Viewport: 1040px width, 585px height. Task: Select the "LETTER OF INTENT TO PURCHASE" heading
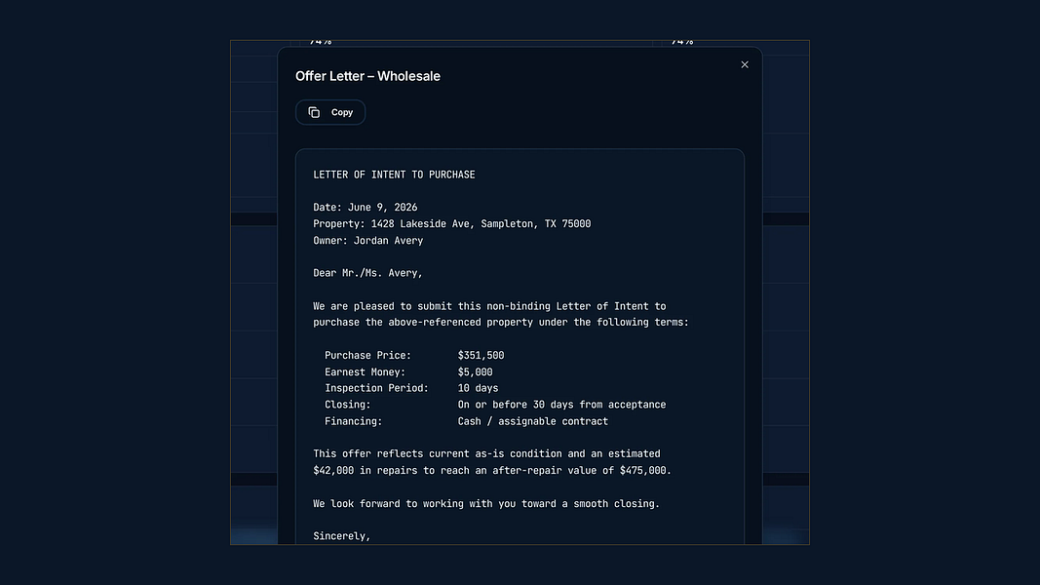click(394, 175)
